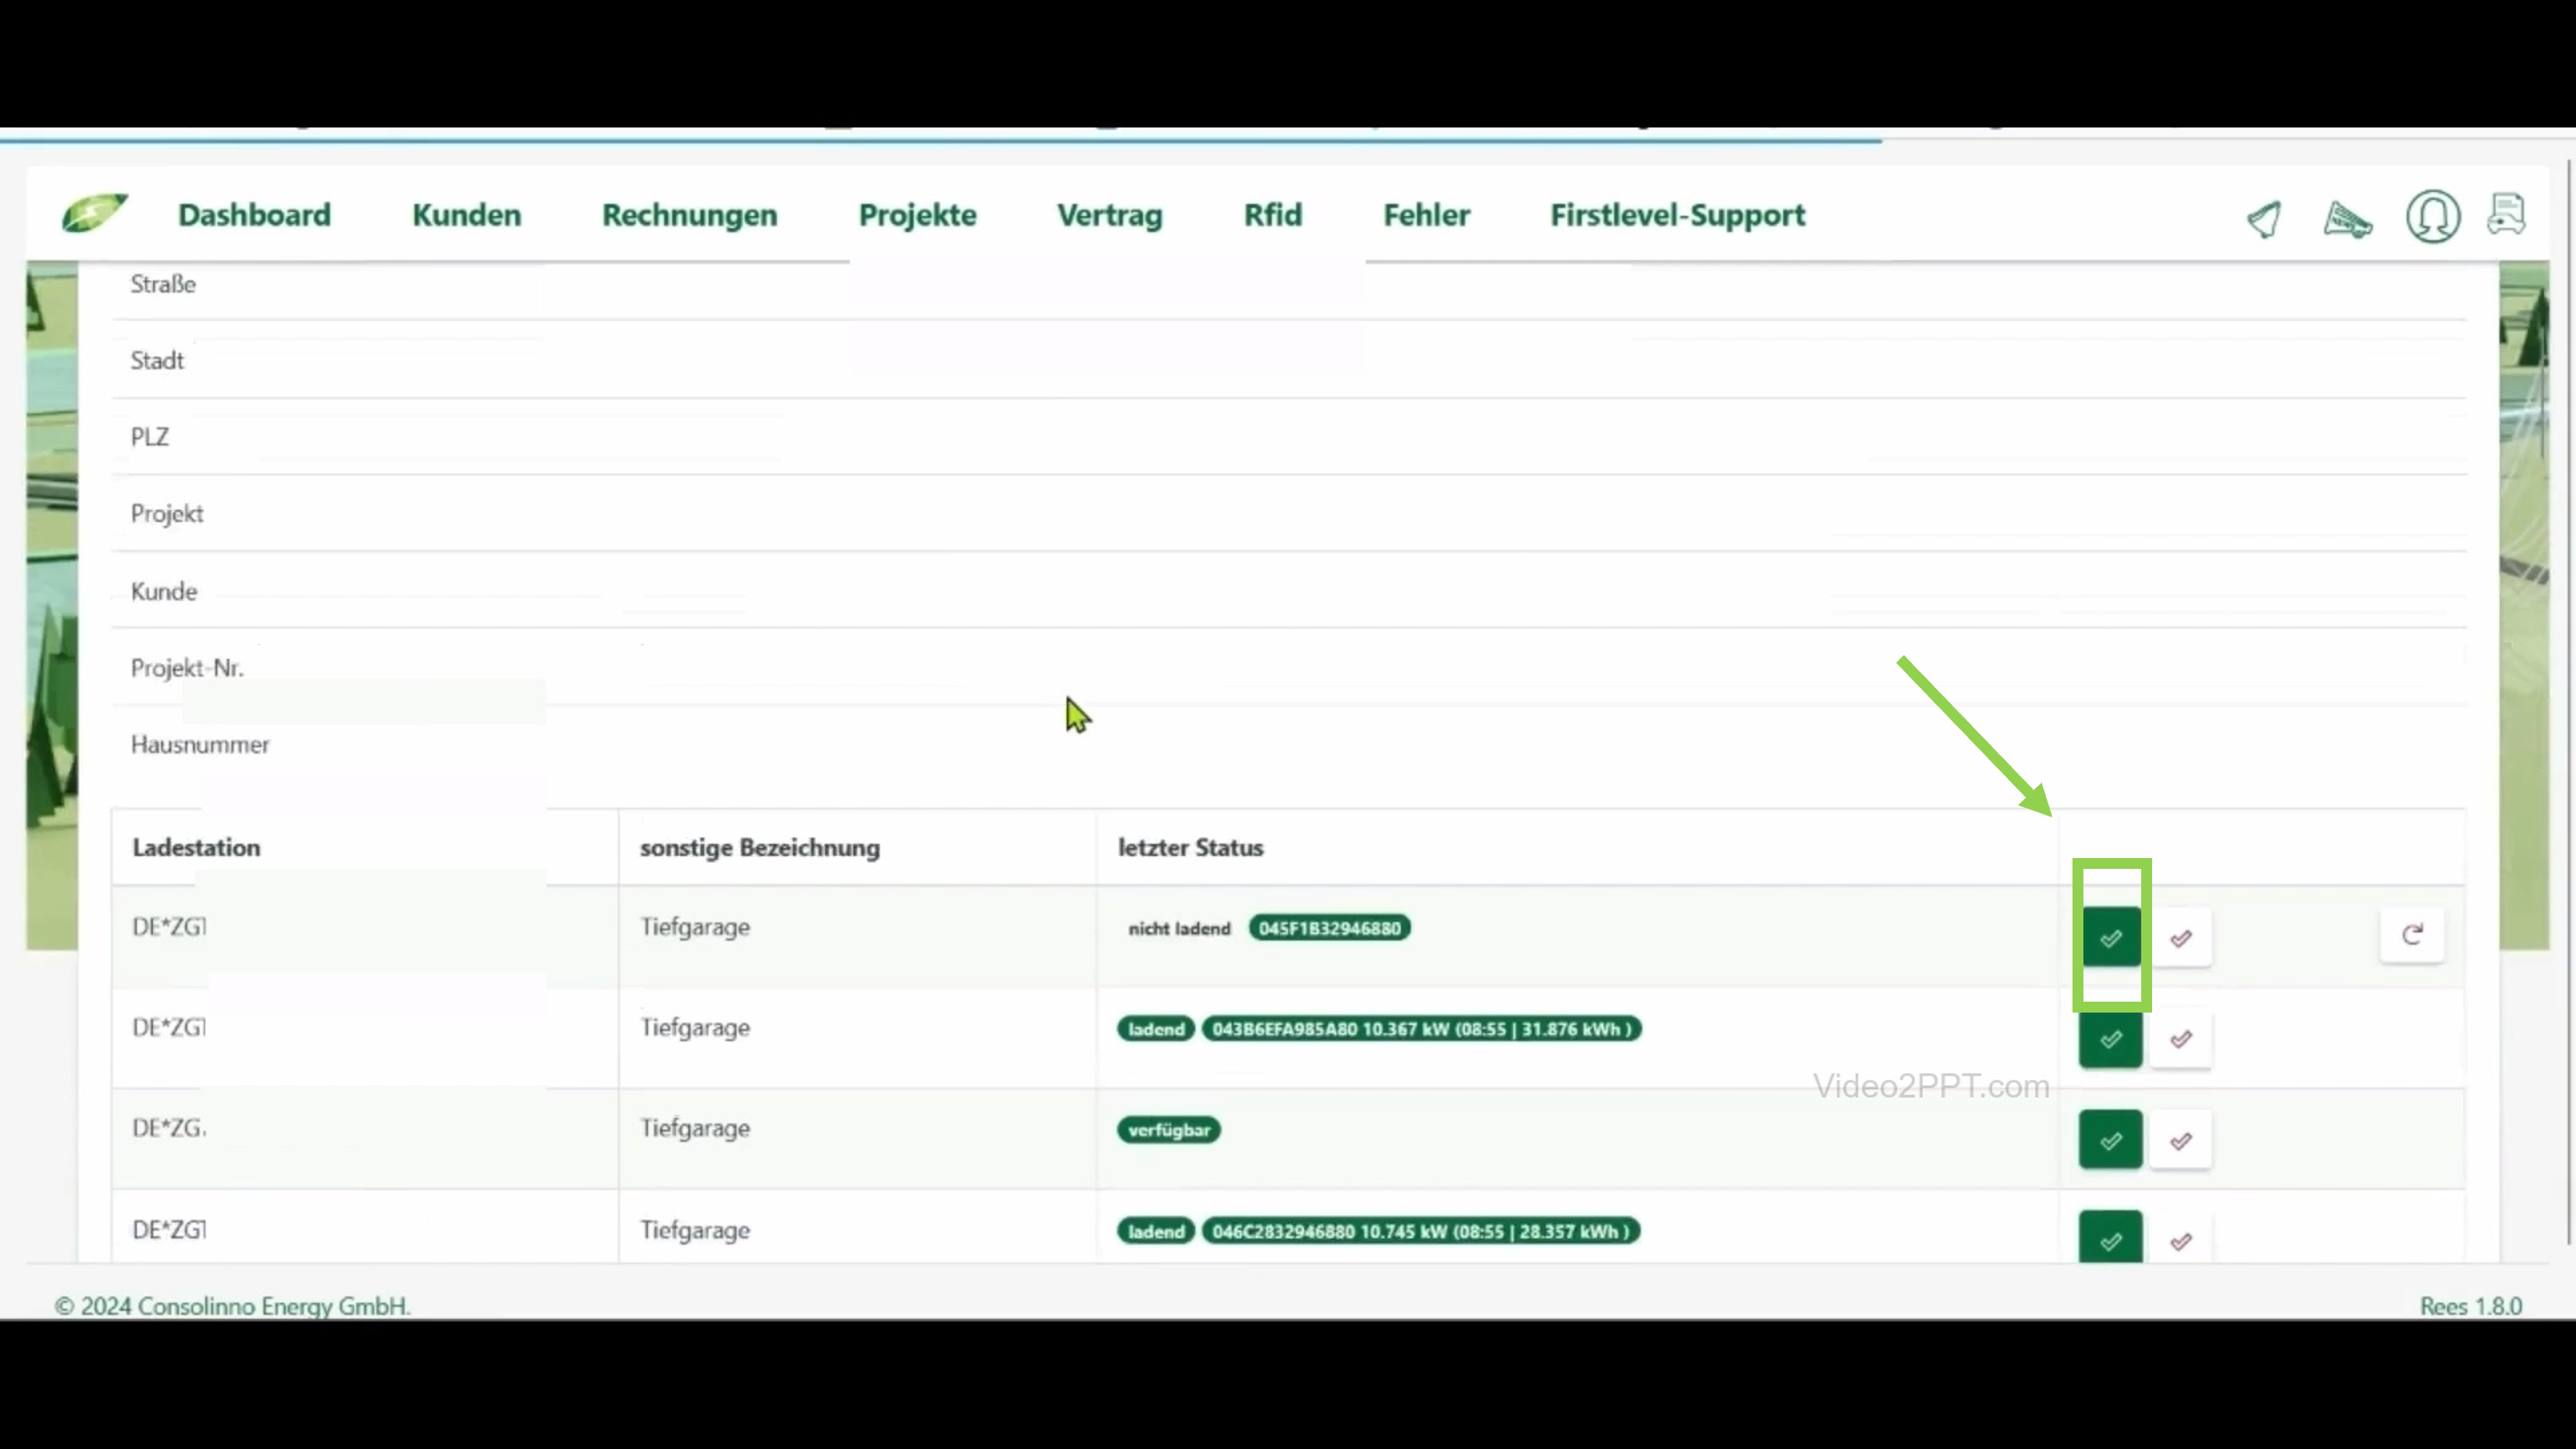The width and height of the screenshot is (2576, 1449).
Task: Click the © 2024 Consolinno Energy GmbH footer text
Action: 232,1306
